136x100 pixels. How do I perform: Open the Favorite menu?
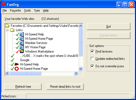pyautogui.click(x=15, y=10)
